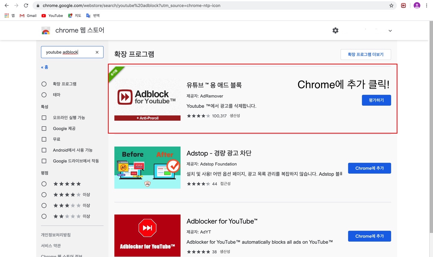Click the Chrome Web Store logo

(x=46, y=30)
